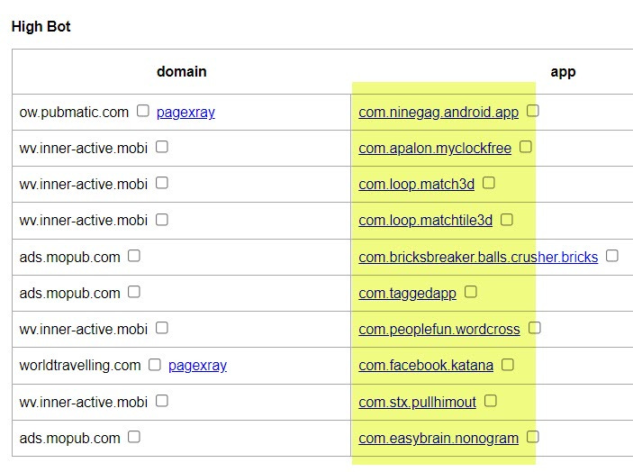Check the wv.inner-active.mobi box in the com.loop.matchtile3d row
The image size is (633, 472).
(x=162, y=219)
